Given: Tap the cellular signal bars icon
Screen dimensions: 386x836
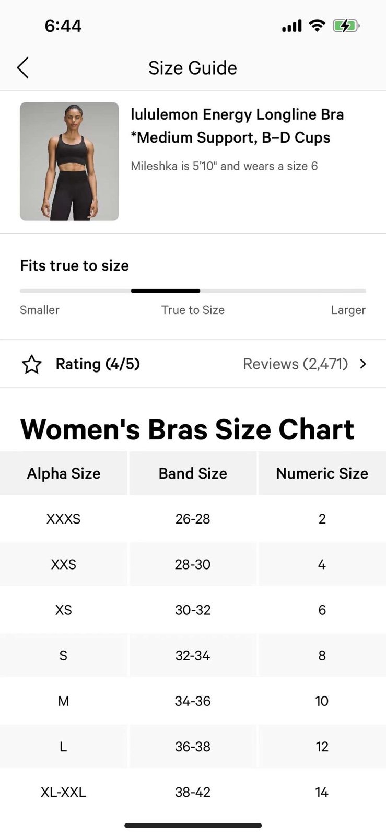Looking at the screenshot, I should tap(292, 26).
